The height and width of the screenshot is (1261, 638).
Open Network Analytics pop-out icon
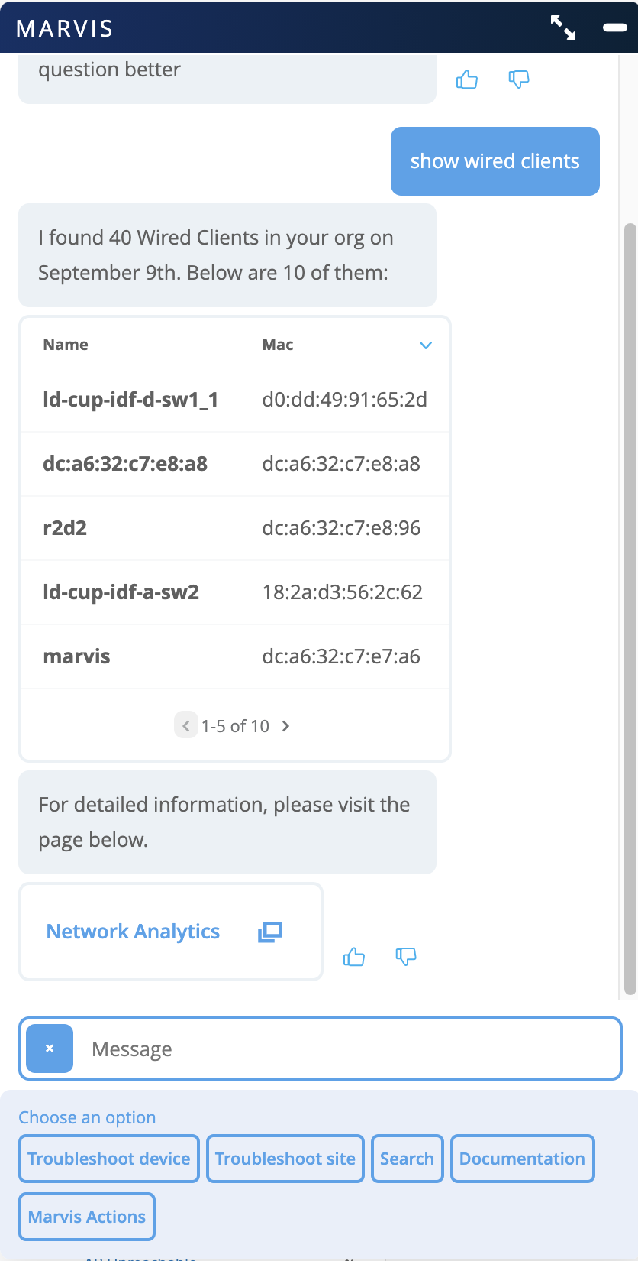[x=270, y=932]
